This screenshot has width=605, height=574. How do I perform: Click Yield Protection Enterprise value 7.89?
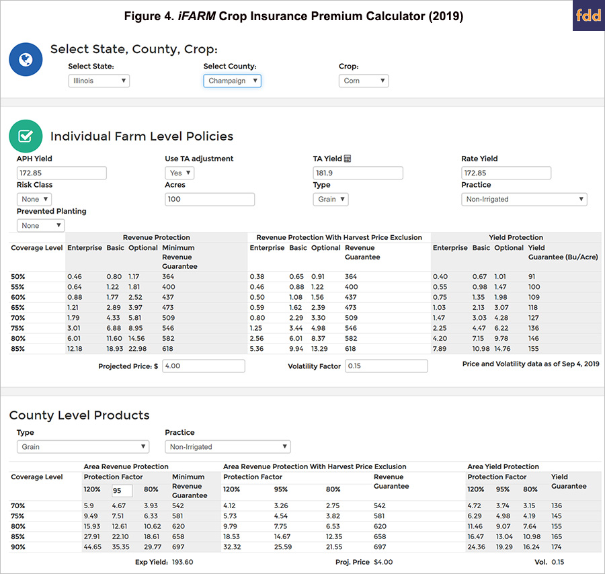click(x=440, y=349)
